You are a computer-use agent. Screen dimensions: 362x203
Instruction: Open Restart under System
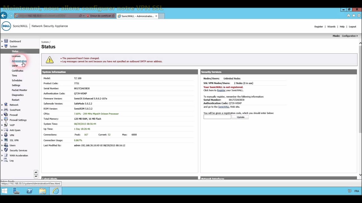pyautogui.click(x=16, y=100)
